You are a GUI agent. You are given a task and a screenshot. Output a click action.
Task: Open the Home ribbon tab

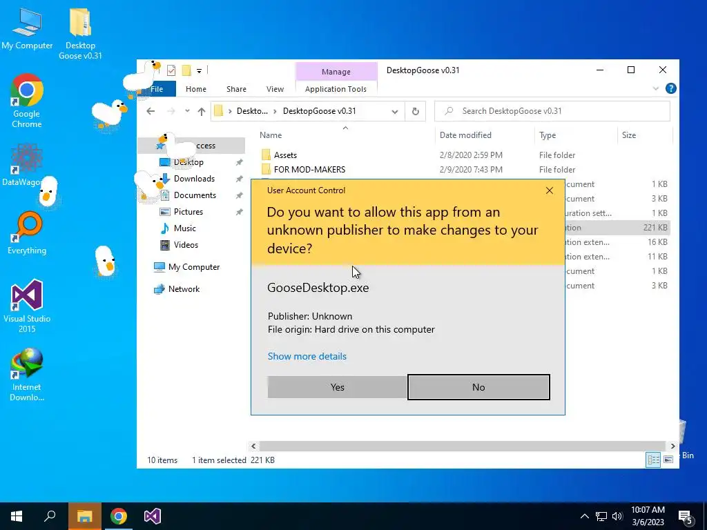tap(195, 89)
